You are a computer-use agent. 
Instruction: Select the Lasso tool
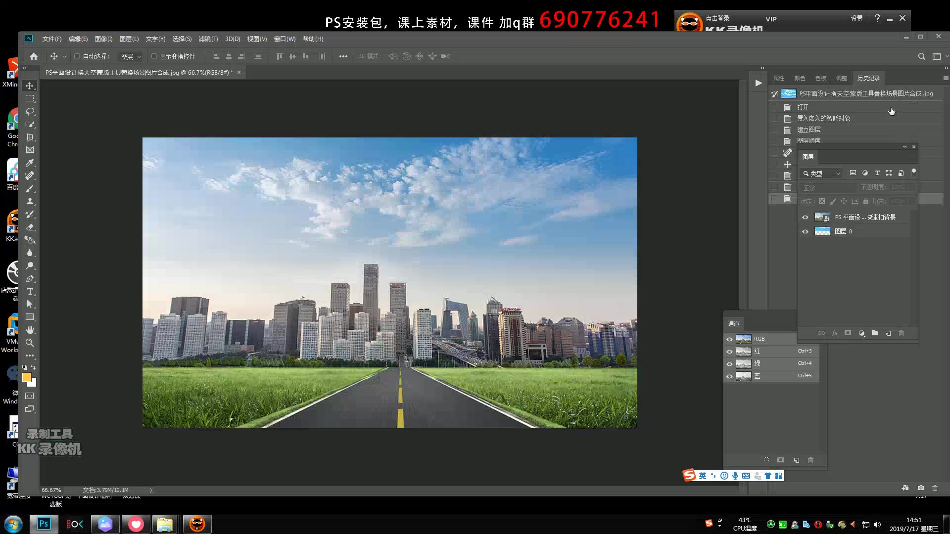click(x=30, y=111)
